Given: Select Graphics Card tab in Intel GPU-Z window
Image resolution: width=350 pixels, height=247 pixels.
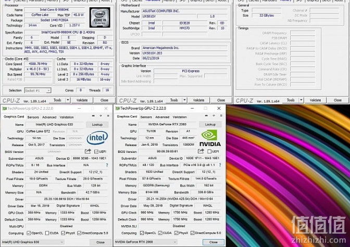Looking at the screenshot, I should pos(14,116).
